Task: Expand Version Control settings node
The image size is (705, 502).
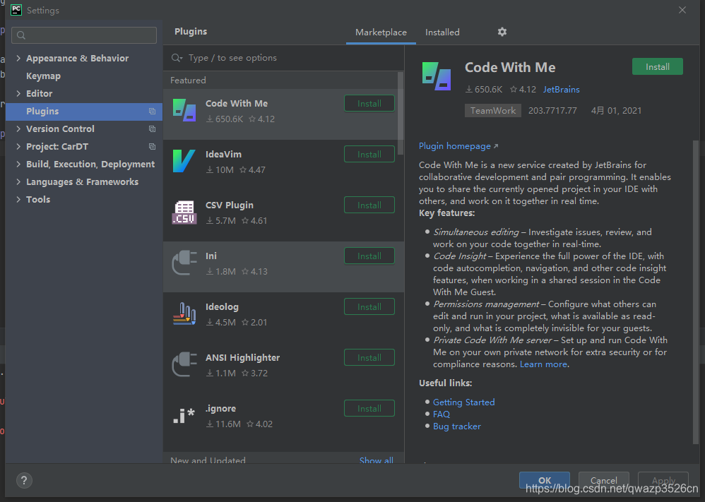Action: coord(18,129)
